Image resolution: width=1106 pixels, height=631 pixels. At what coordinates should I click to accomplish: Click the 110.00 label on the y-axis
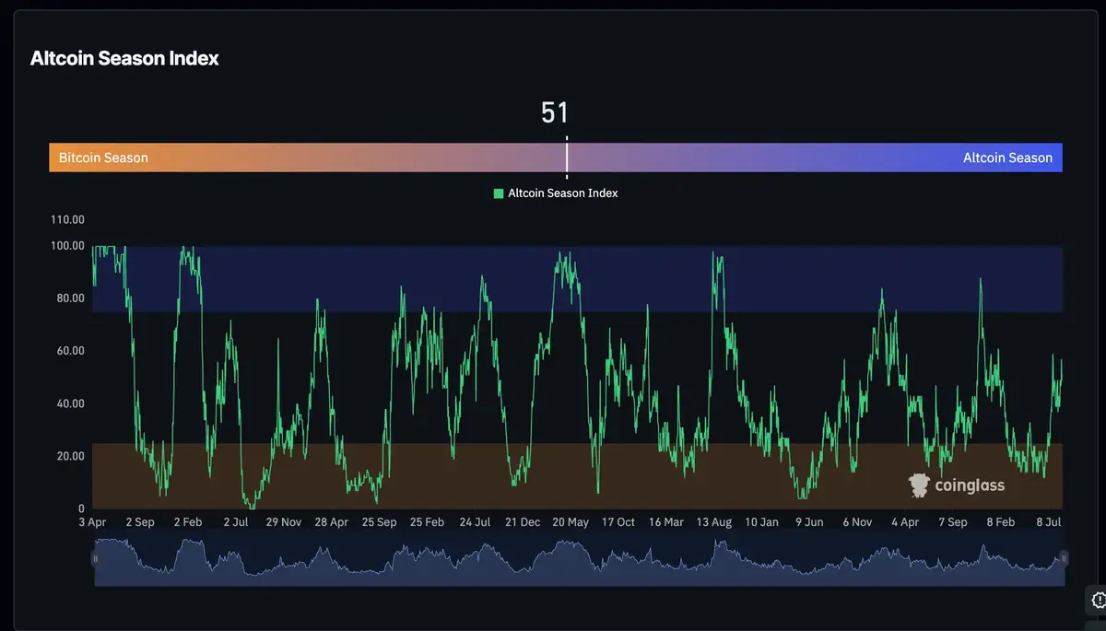(x=67, y=219)
